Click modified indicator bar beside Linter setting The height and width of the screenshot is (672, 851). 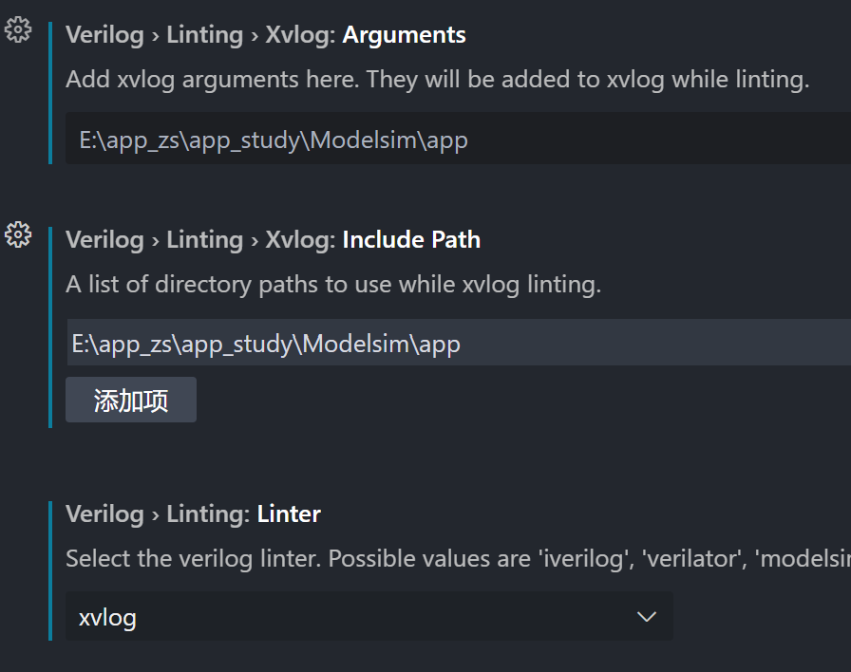click(50, 570)
